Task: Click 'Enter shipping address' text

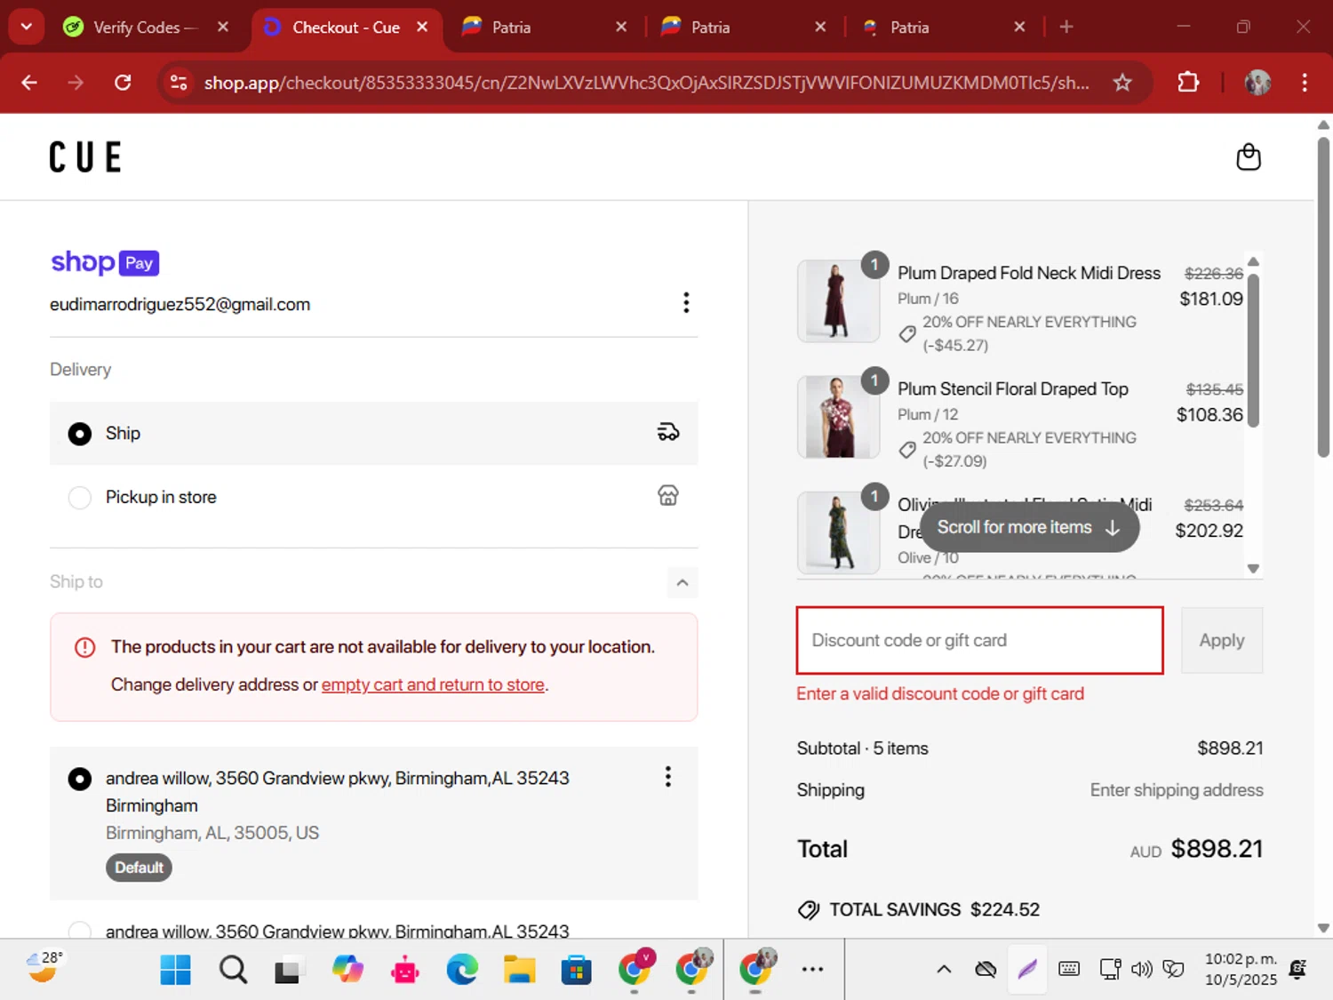Action: click(1177, 790)
